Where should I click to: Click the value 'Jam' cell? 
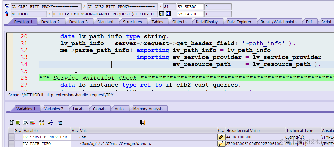click(x=148, y=137)
